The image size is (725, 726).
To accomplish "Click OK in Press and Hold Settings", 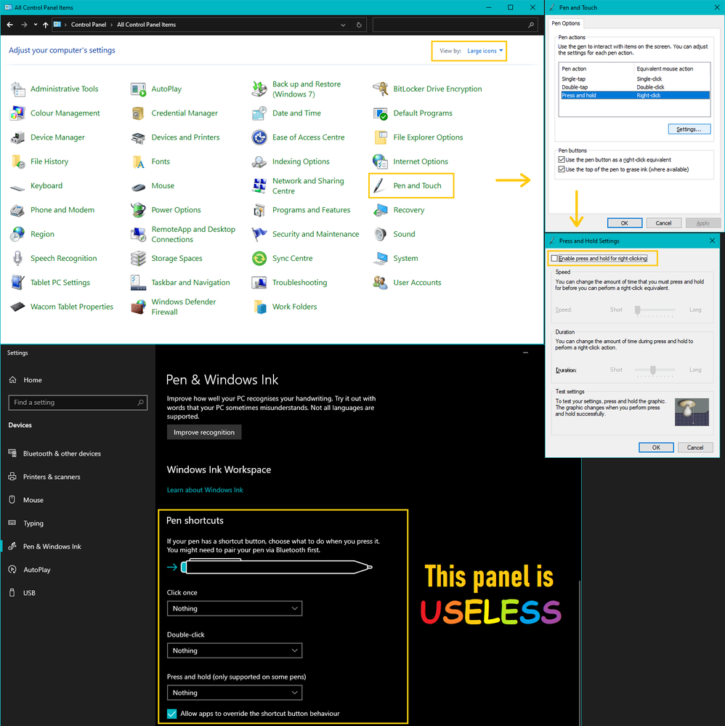I will tap(656, 448).
